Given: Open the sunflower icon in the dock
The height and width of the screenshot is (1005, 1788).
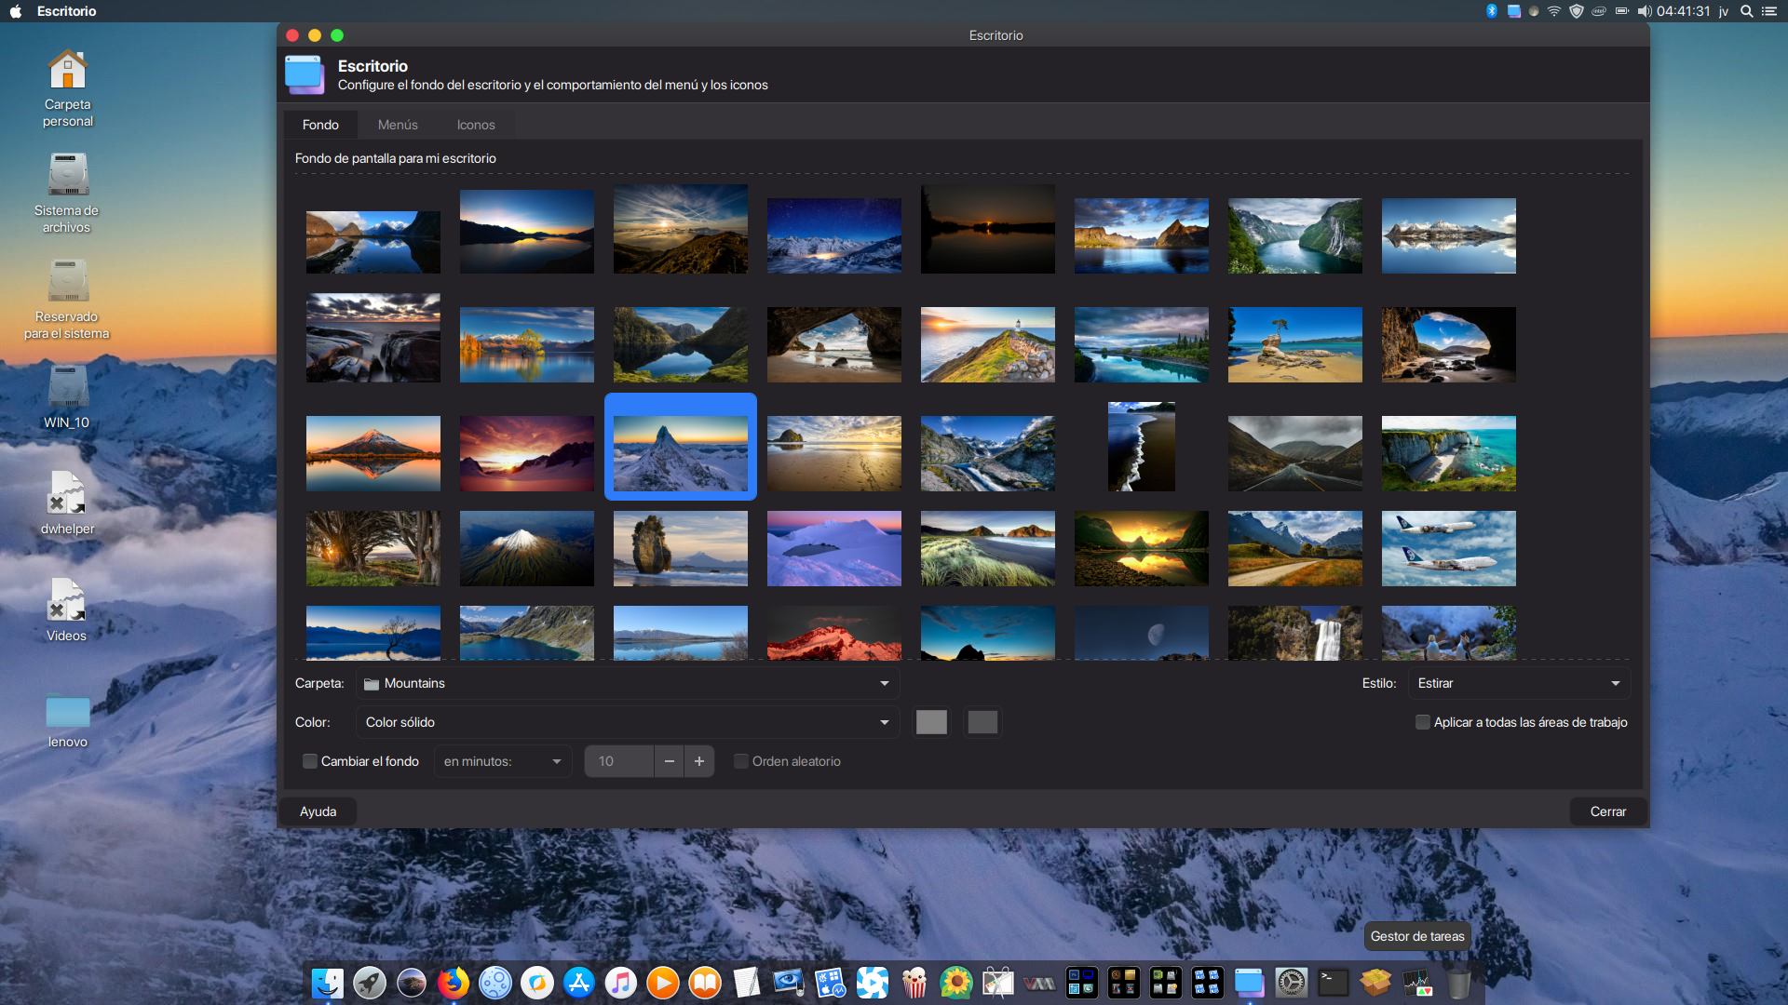Looking at the screenshot, I should (956, 983).
